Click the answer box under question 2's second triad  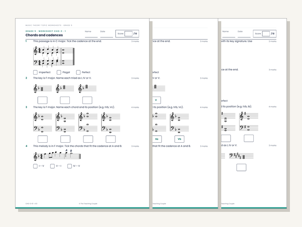pyautogui.click(x=65, y=100)
